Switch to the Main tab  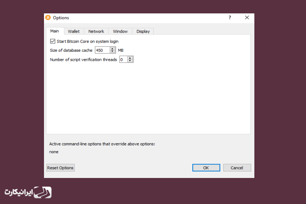click(54, 31)
